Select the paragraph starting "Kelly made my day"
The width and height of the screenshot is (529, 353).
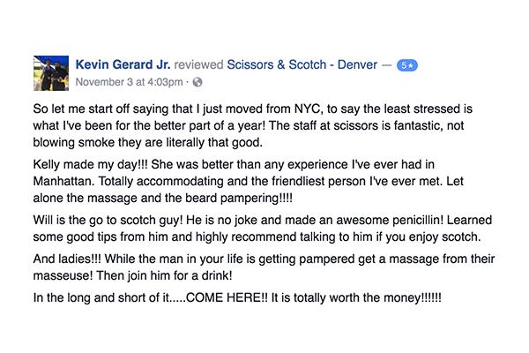(x=249, y=181)
